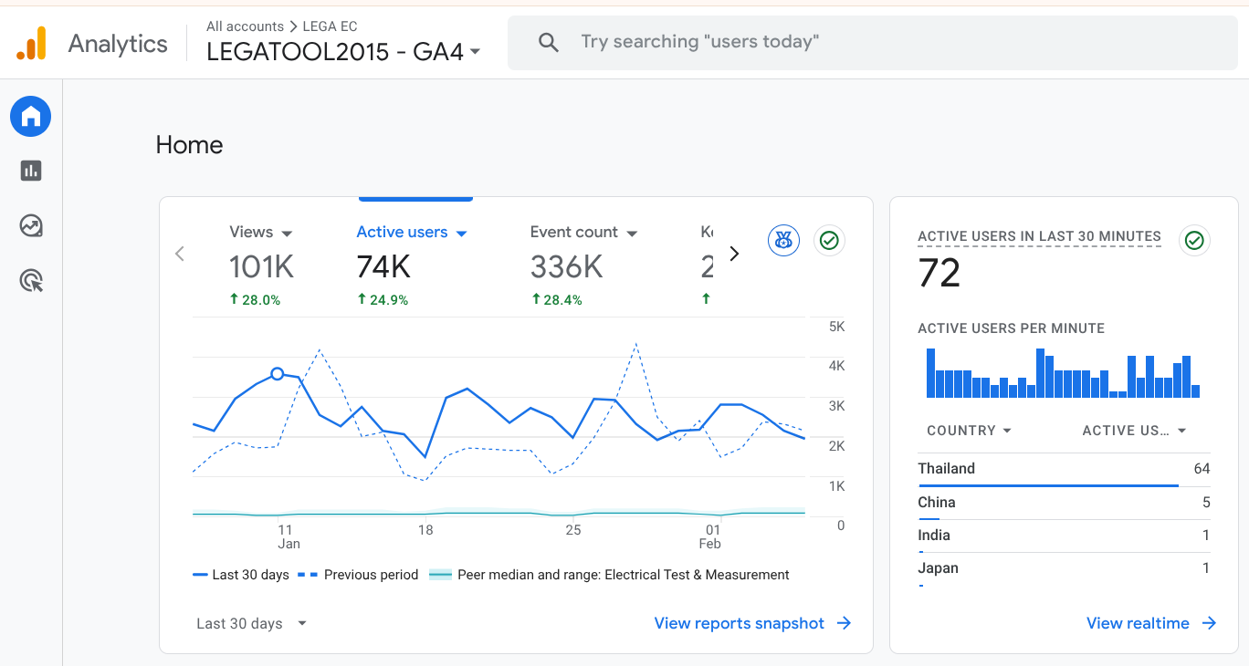Click green checkmark on metrics card

(829, 241)
